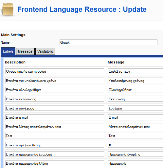Click the Test description field
Viewport: 163px width, 168px height.
click(x=55, y=136)
